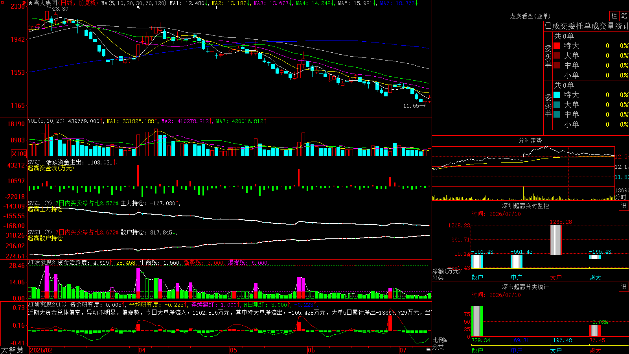Viewport: 629px width, 354px height.
Task: Click the dark red 大单 swatch under 委买单
Action: (x=557, y=55)
